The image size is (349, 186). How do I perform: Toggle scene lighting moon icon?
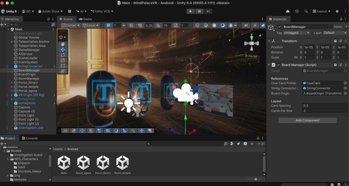[223, 25]
